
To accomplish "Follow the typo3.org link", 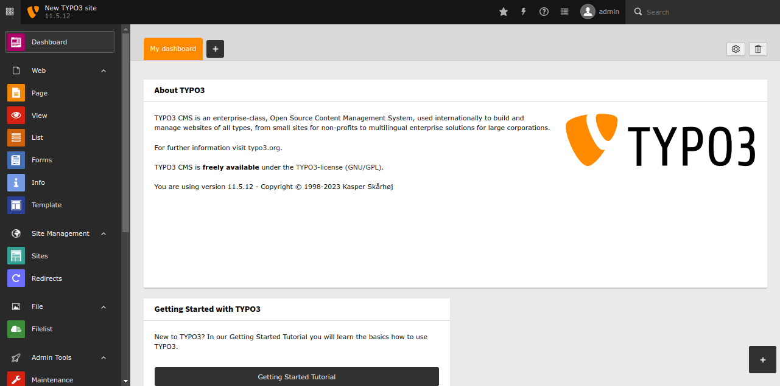I will (264, 148).
